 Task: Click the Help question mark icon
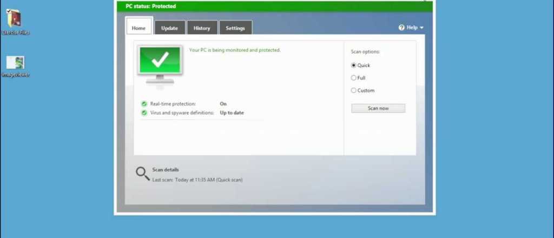click(401, 28)
